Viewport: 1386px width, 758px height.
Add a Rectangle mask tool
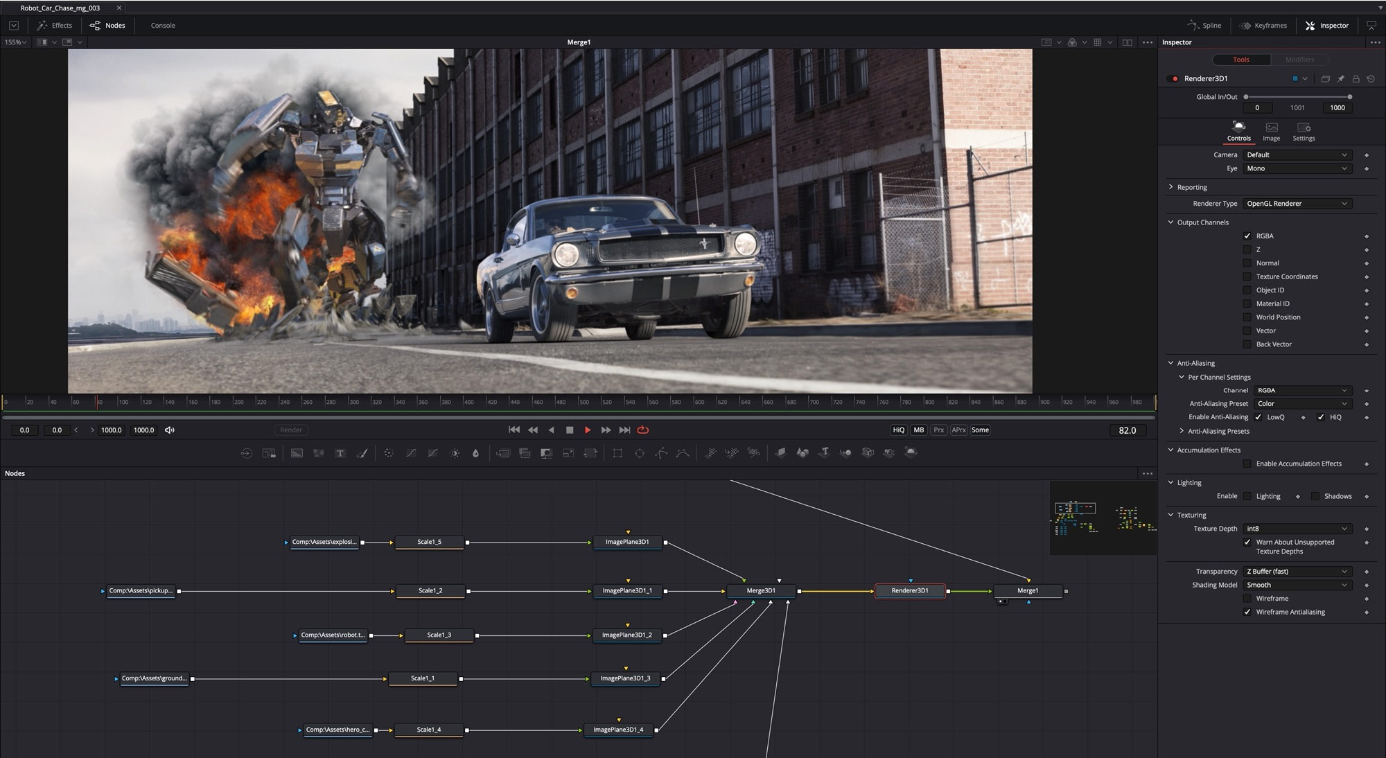point(617,453)
